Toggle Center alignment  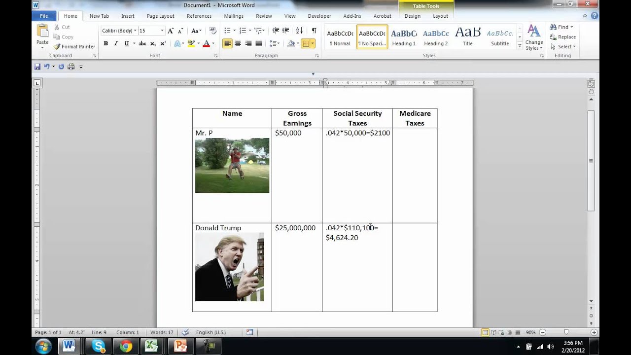pos(238,43)
